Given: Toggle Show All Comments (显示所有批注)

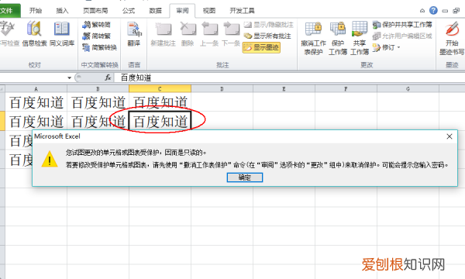Looking at the screenshot, I should point(267,36).
